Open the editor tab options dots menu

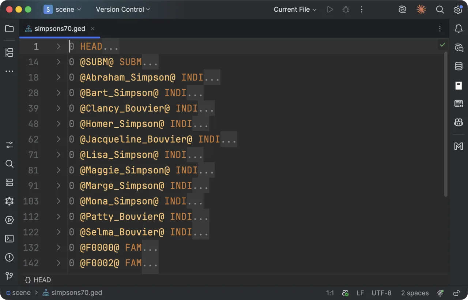pyautogui.click(x=440, y=29)
